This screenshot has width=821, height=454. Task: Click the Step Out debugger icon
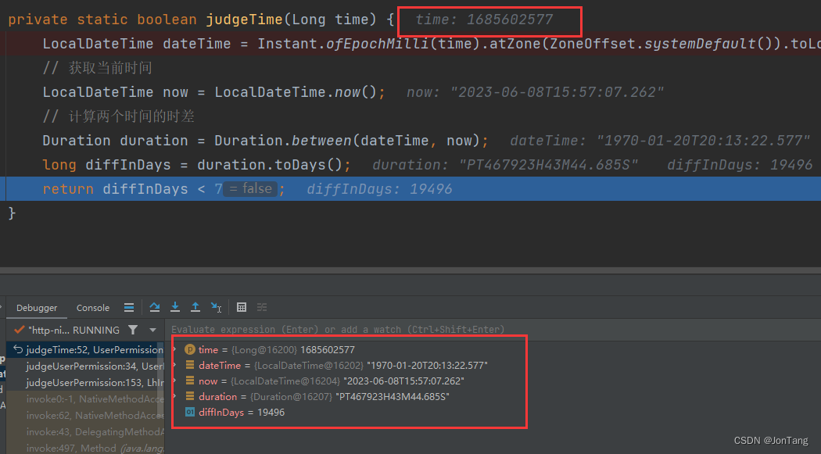tap(195, 307)
